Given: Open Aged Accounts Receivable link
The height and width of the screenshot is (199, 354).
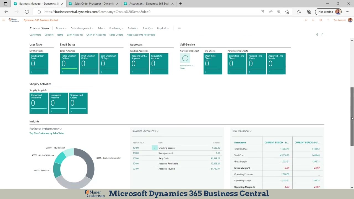Looking at the screenshot, I should 141,35.
